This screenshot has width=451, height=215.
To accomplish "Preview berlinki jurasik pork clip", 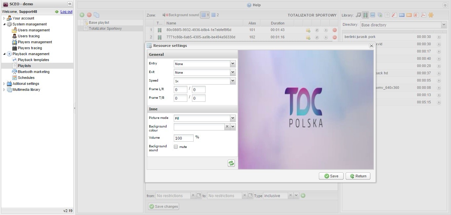I will coord(439,37).
